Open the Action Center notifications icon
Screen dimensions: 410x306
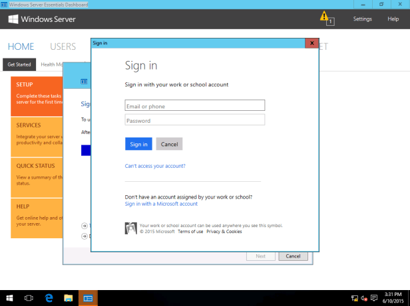click(x=374, y=299)
